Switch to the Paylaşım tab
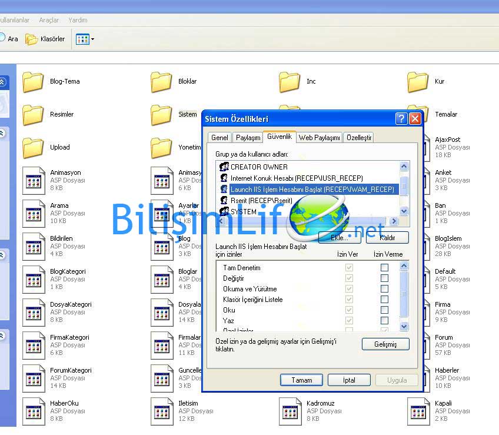This screenshot has height=435, width=499. point(248,138)
